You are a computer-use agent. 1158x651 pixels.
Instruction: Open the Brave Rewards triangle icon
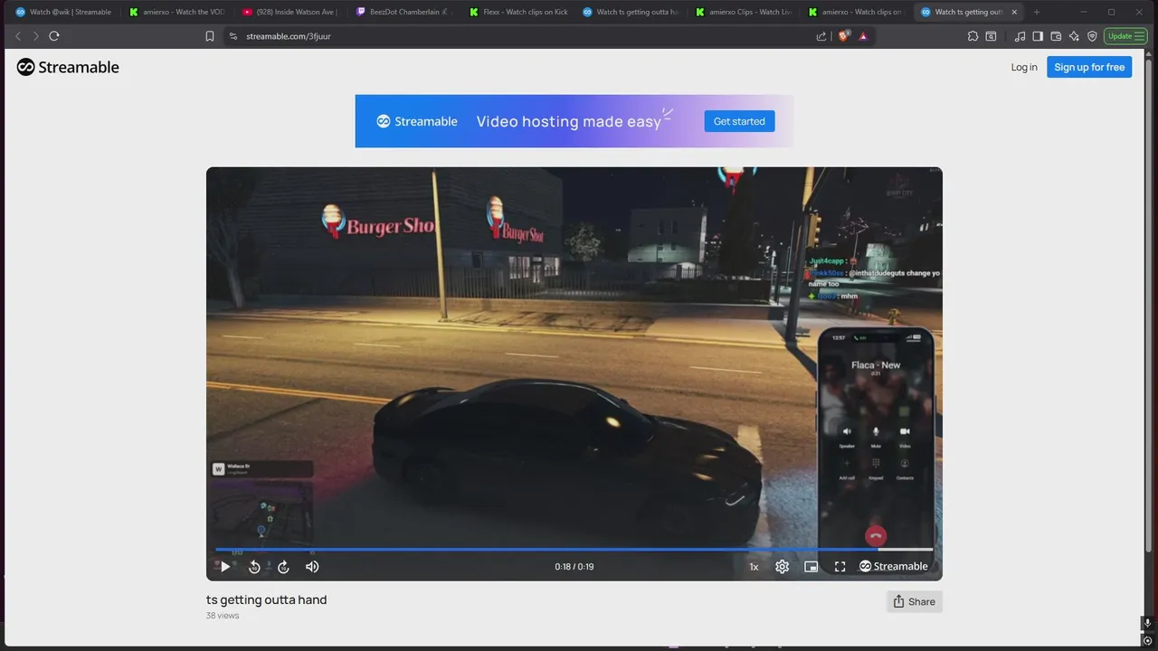click(863, 36)
